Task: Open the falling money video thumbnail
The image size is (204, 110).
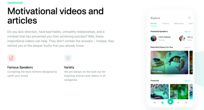Action: [160, 92]
